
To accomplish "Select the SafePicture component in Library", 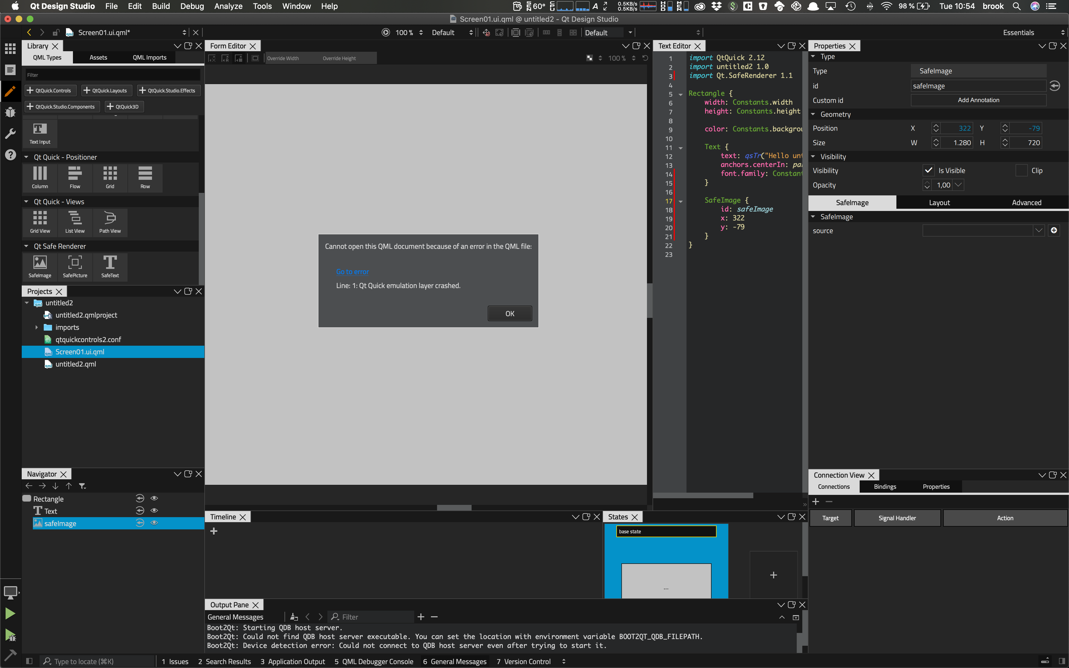I will (x=75, y=267).
